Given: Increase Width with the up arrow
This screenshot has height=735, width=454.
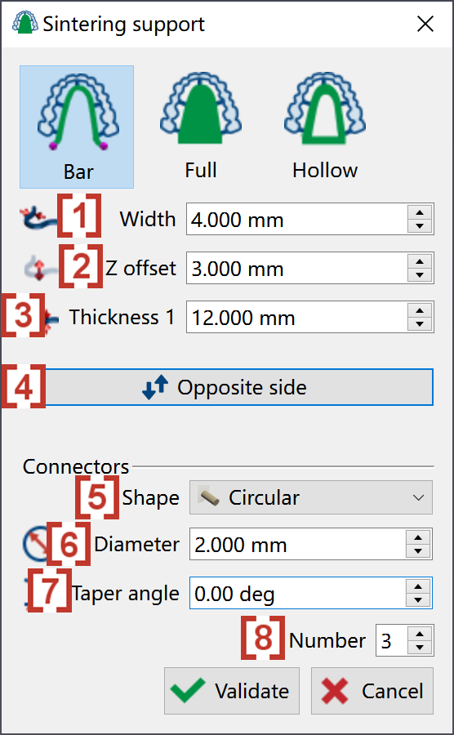Looking at the screenshot, I should pos(420,212).
